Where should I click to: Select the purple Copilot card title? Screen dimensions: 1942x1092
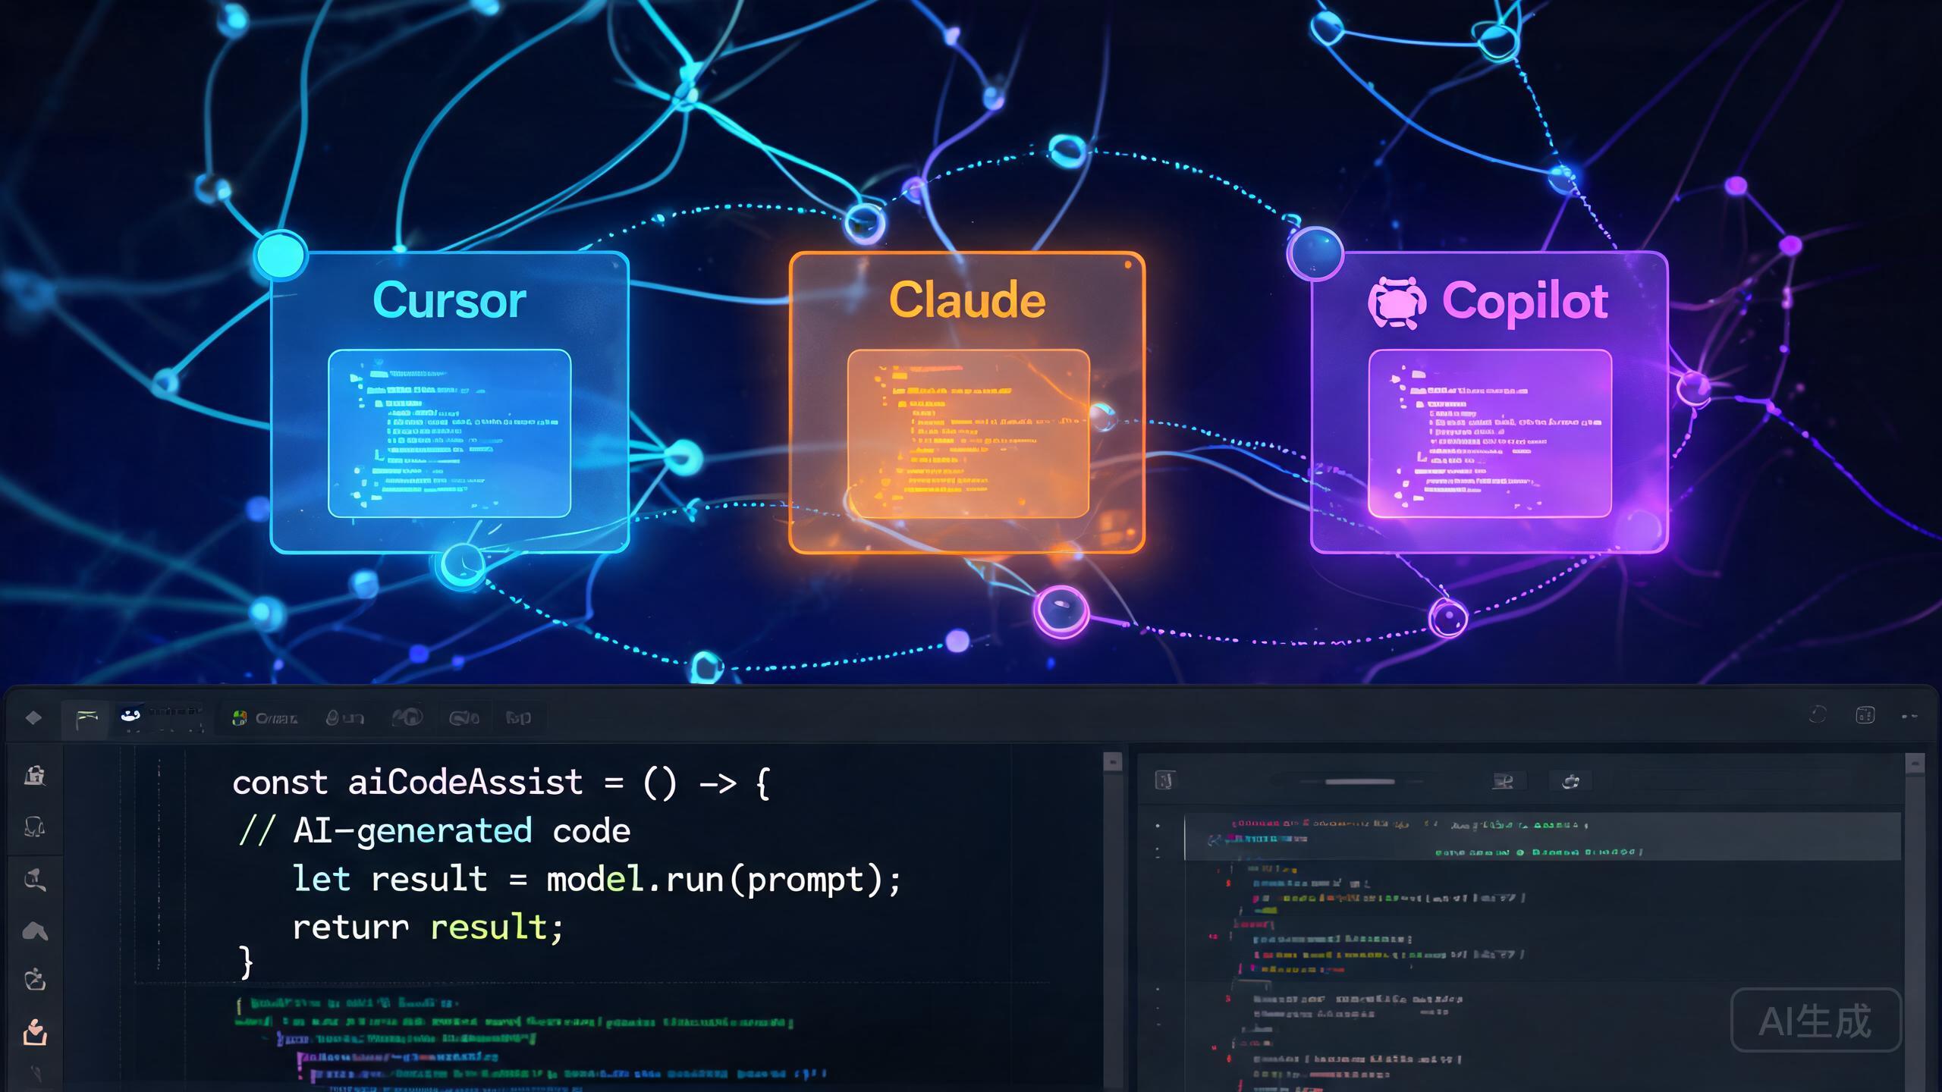click(1525, 301)
